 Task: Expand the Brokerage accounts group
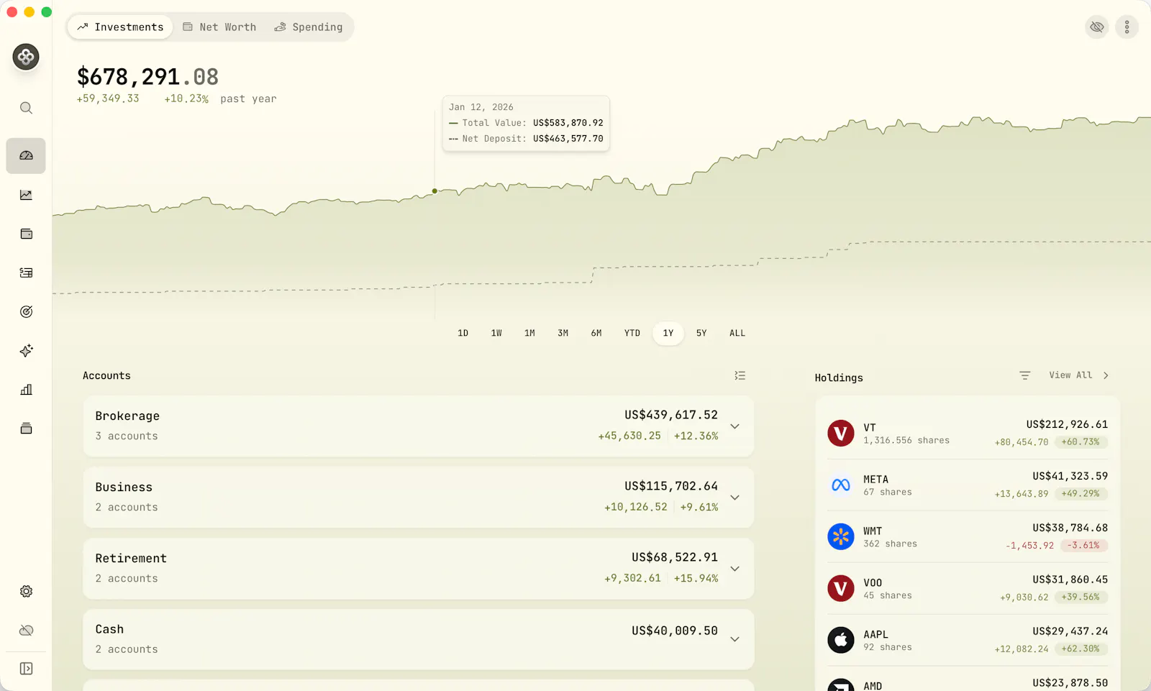734,426
